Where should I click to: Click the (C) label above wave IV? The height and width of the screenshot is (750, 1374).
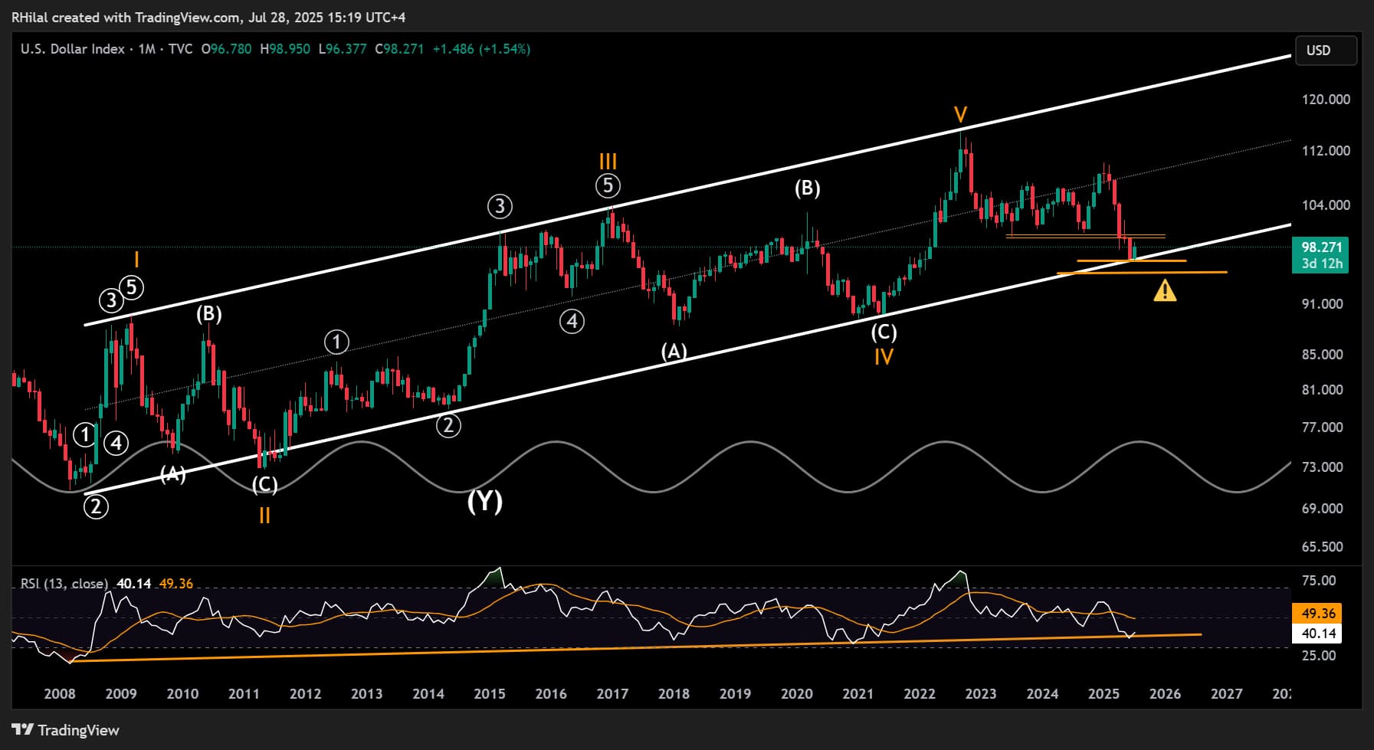(x=884, y=332)
